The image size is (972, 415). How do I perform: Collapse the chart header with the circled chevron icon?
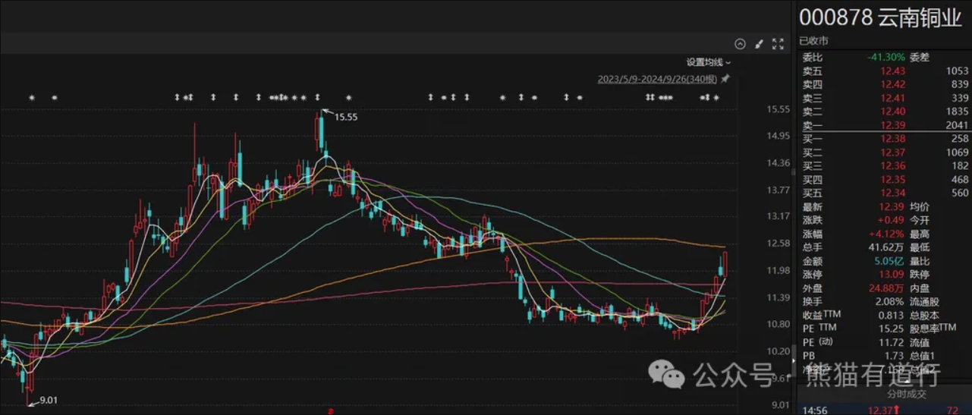(741, 44)
